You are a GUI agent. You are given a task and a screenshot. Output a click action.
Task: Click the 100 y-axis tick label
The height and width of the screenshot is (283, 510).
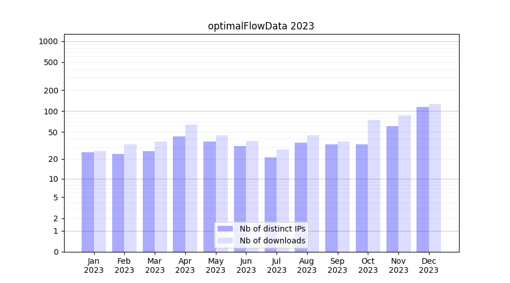click(x=50, y=112)
